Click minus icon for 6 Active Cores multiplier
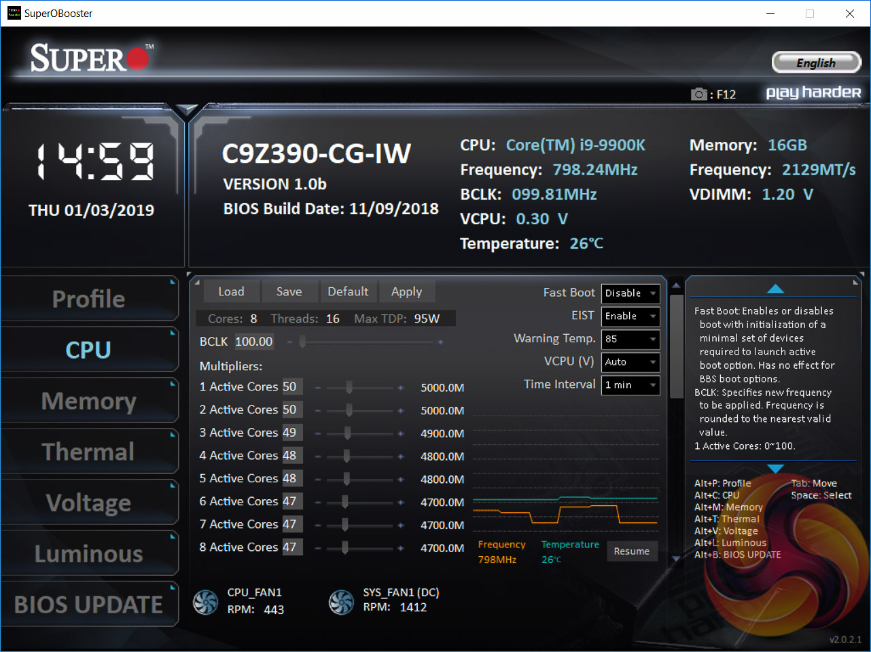This screenshot has width=871, height=652. (317, 503)
